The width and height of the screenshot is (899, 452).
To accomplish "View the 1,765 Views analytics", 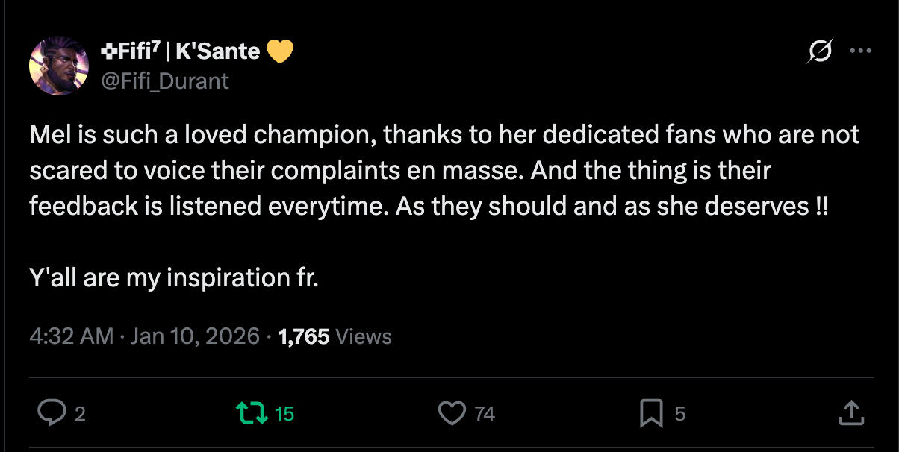I will coord(335,336).
